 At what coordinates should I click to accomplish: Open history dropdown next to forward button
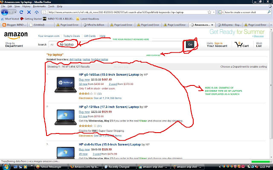pyautogui.click(x=15, y=12)
